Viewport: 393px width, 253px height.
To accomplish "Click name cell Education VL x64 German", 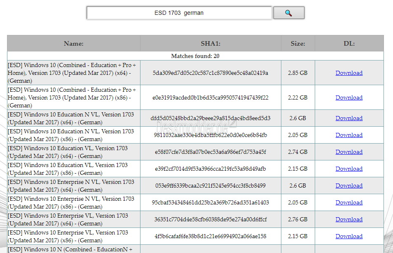I will click(x=74, y=152).
